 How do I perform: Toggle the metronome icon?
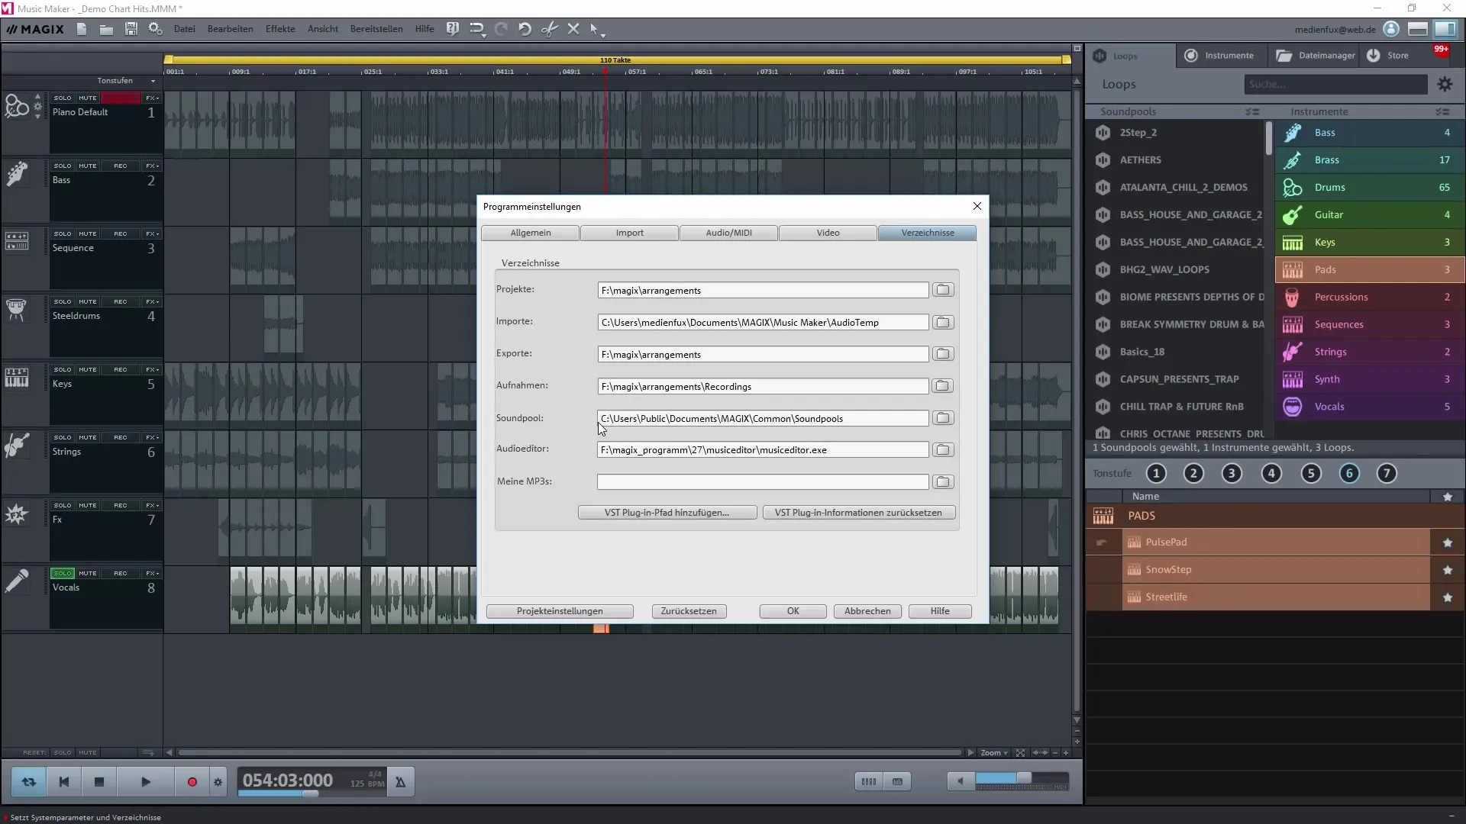[x=400, y=781]
